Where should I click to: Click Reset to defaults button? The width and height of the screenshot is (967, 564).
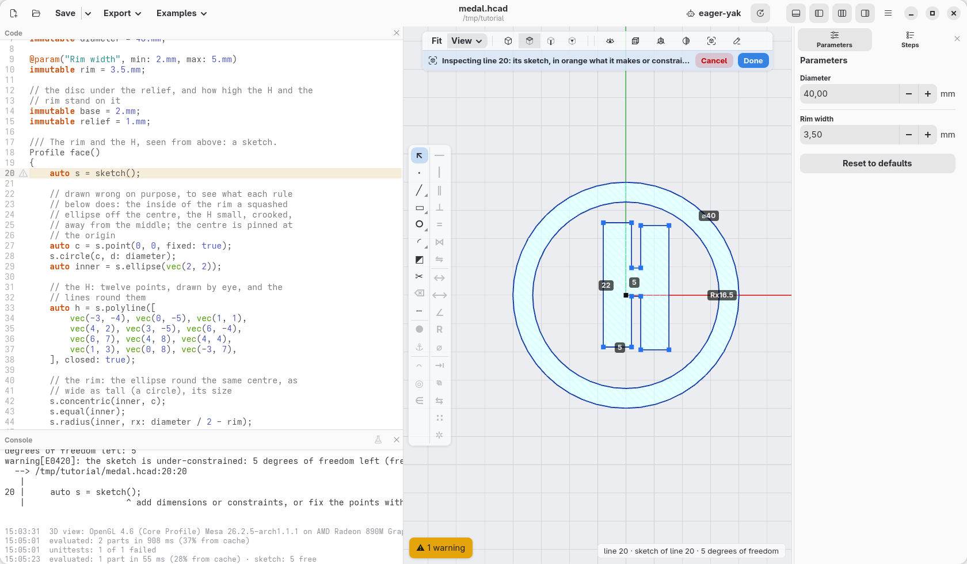click(877, 163)
